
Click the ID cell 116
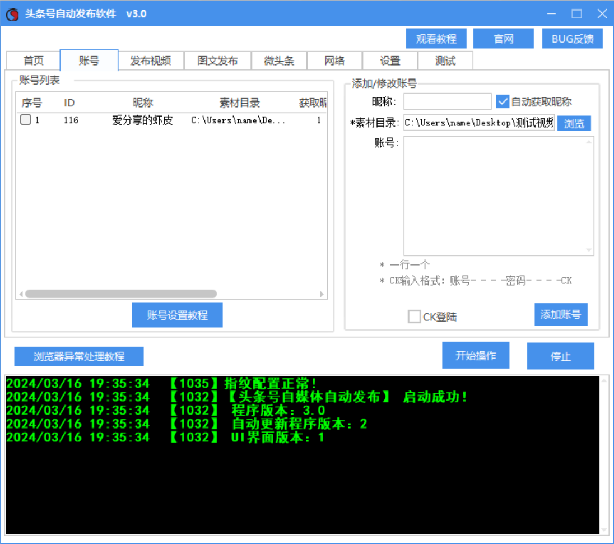(x=71, y=120)
